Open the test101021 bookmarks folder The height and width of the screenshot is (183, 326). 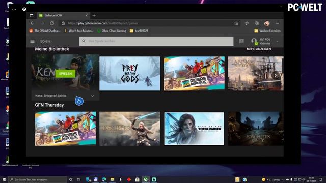click(x=139, y=30)
